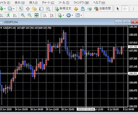Click the tile windows icon
138x114 pixels.
point(36,15)
